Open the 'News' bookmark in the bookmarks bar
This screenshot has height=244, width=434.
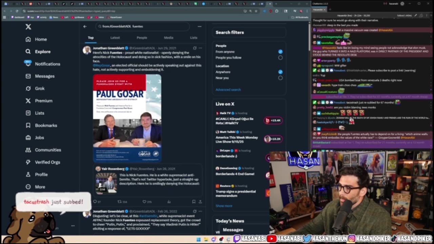click(x=54, y=17)
